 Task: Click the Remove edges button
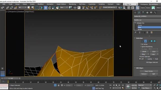pyautogui.click(x=144, y=74)
